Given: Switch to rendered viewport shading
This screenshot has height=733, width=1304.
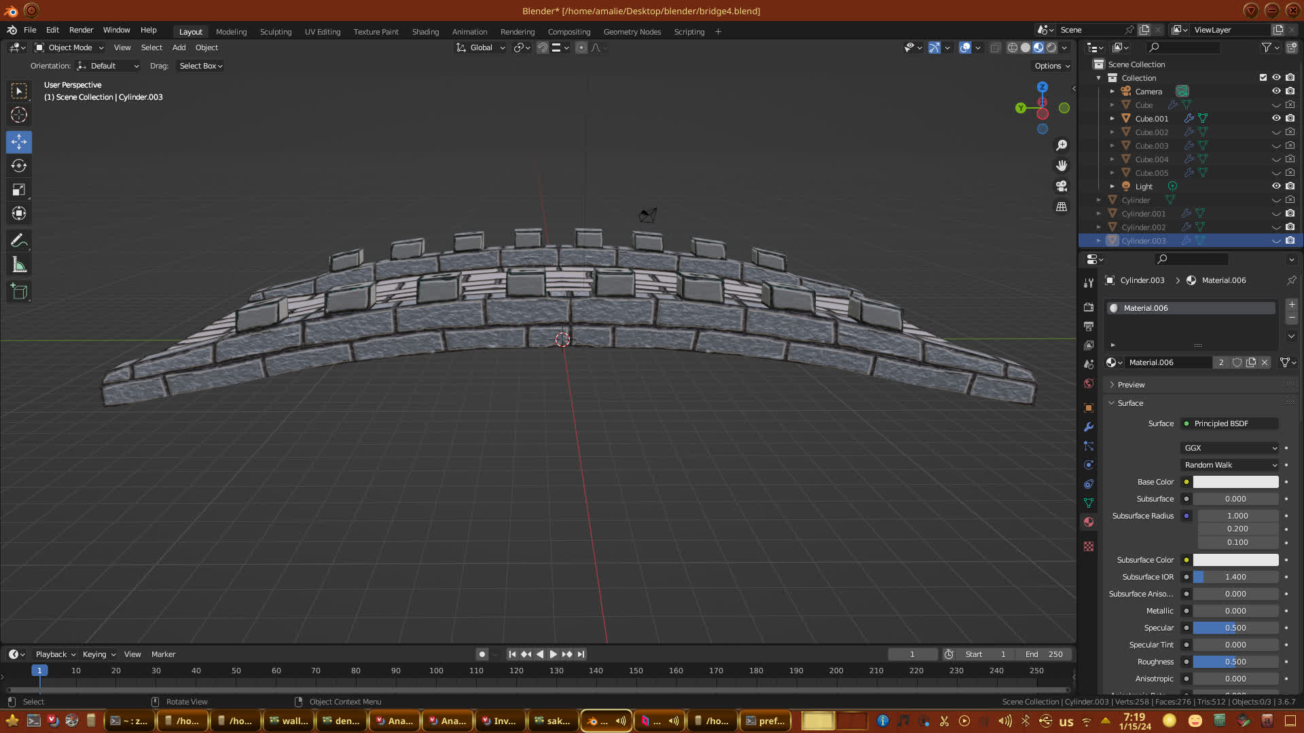Looking at the screenshot, I should click(x=1051, y=48).
